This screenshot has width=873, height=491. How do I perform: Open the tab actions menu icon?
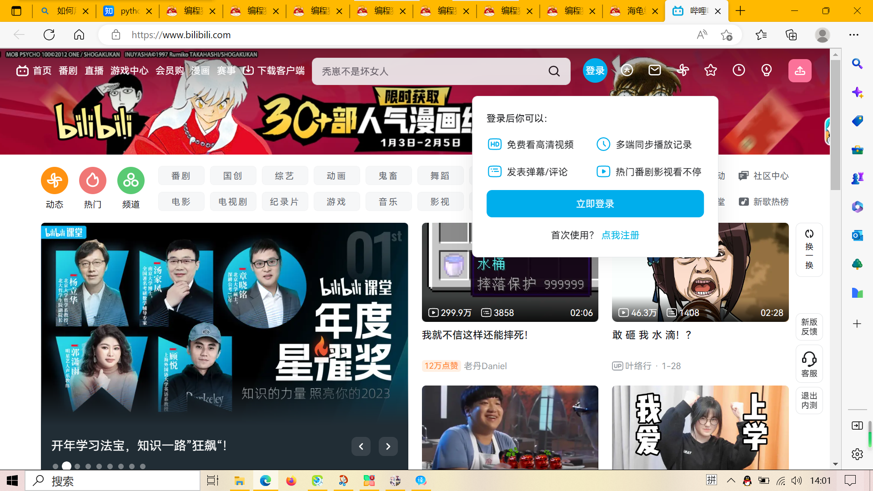pyautogui.click(x=16, y=11)
